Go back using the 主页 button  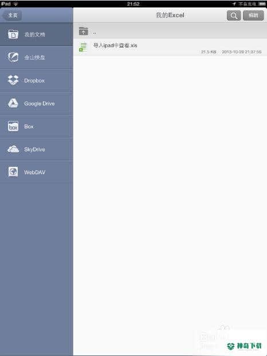(x=13, y=15)
